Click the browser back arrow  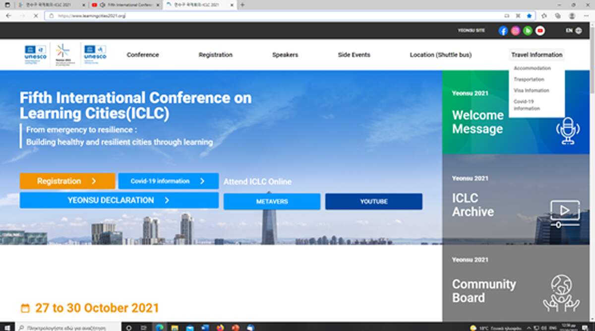click(8, 16)
